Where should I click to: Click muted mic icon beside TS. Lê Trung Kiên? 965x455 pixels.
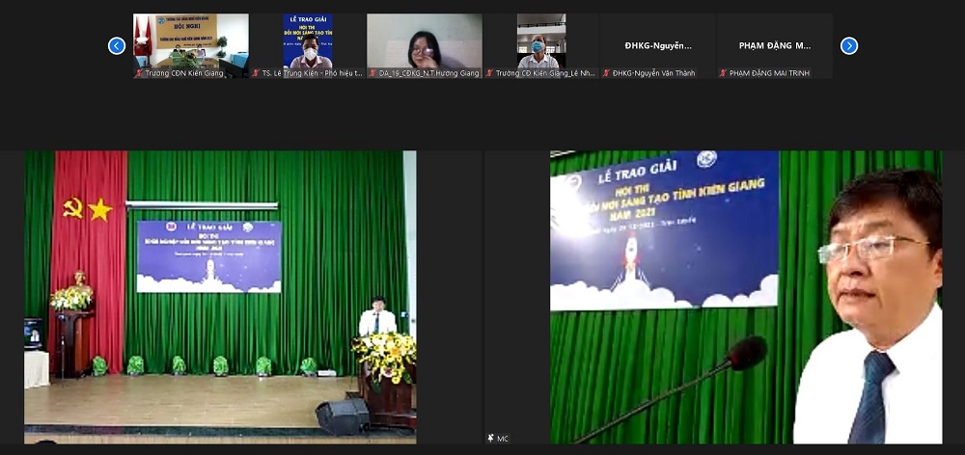point(256,73)
